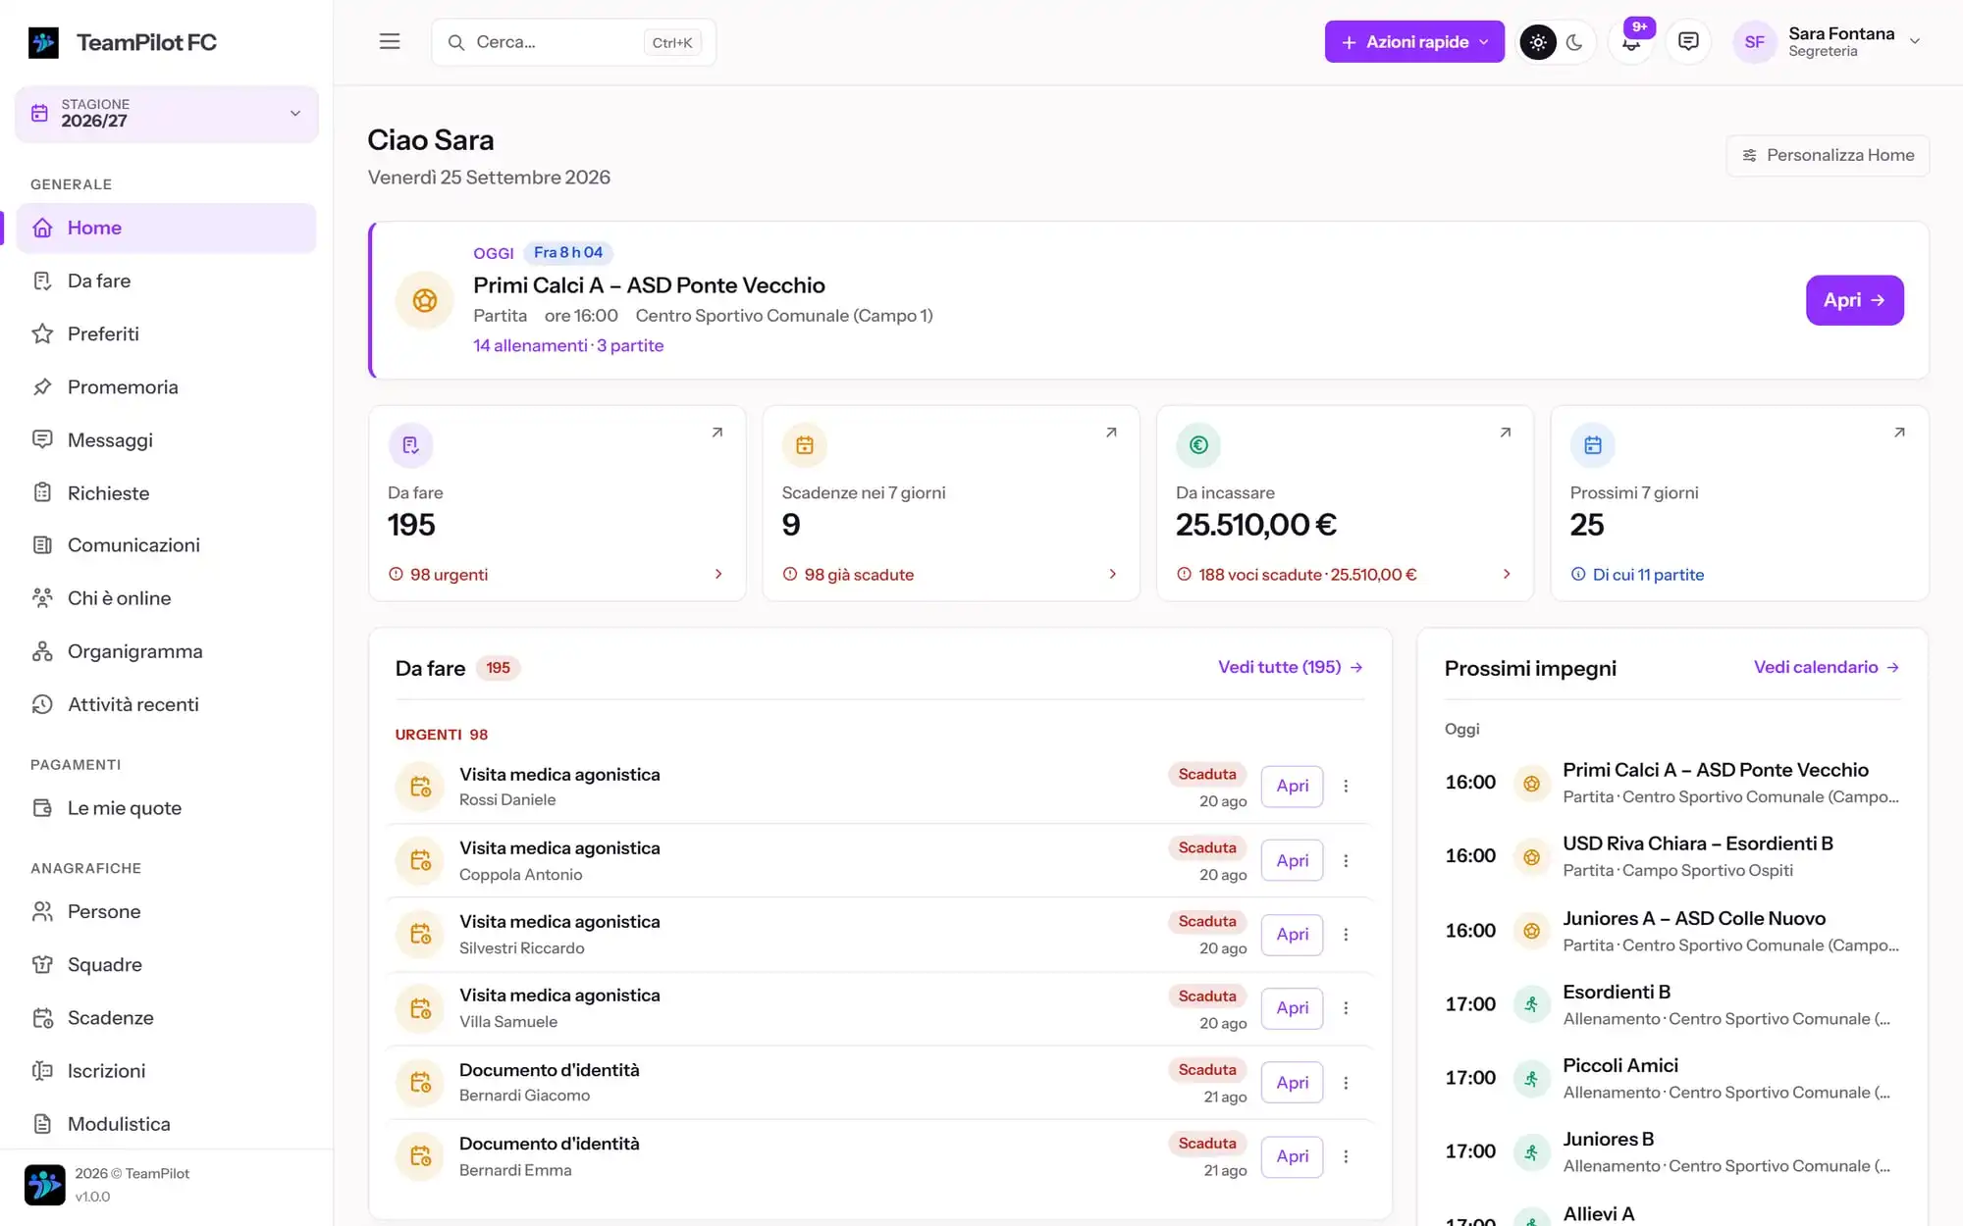
Task: Click training icon for Esordienti B event
Action: (1531, 1004)
